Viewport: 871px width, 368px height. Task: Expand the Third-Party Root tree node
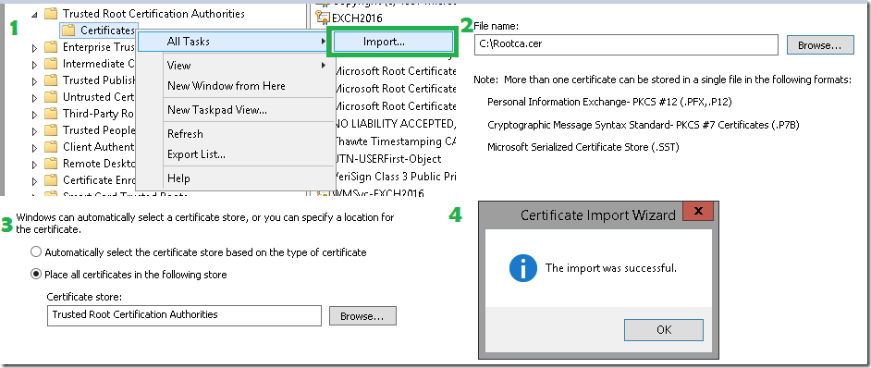[35, 114]
